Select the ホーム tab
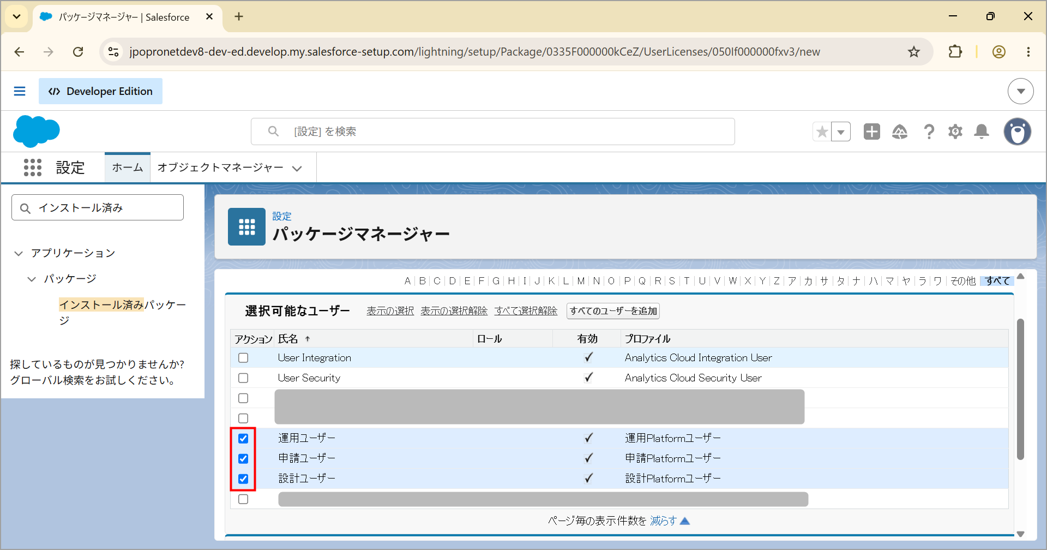Screen dimensions: 1047x550 click(128, 168)
